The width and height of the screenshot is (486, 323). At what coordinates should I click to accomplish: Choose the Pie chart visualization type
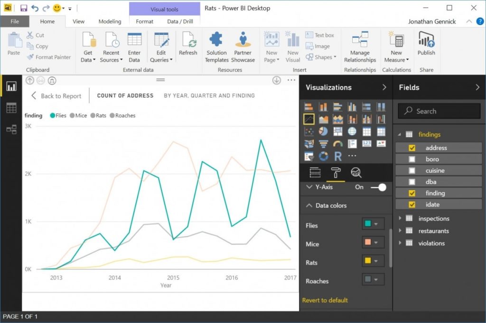pos(324,131)
